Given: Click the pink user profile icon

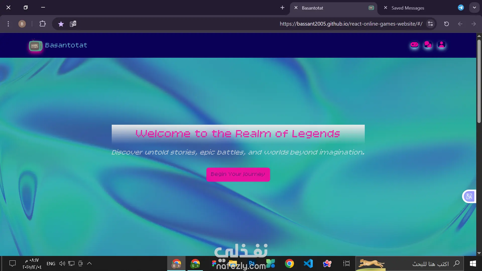Looking at the screenshot, I should tap(441, 45).
